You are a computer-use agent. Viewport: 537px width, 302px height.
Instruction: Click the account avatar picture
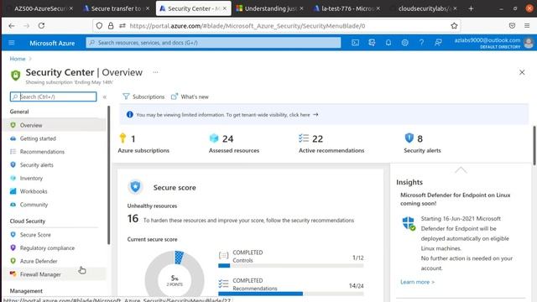pos(529,43)
